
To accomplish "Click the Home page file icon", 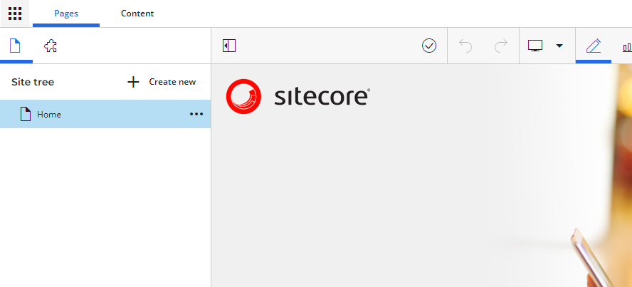I will pos(26,114).
